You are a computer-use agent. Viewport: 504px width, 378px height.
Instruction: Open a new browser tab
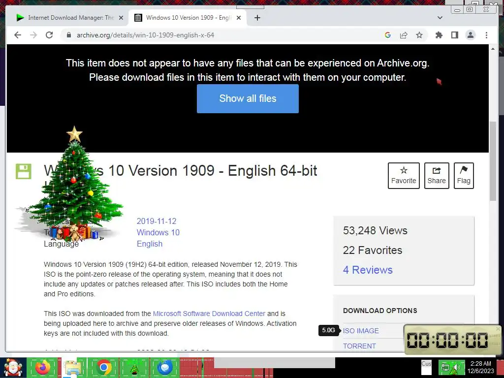[257, 18]
